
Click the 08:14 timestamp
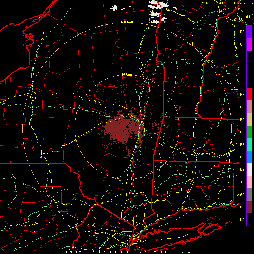point(184,252)
